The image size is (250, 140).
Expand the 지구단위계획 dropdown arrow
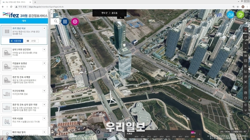[x=44, y=91]
